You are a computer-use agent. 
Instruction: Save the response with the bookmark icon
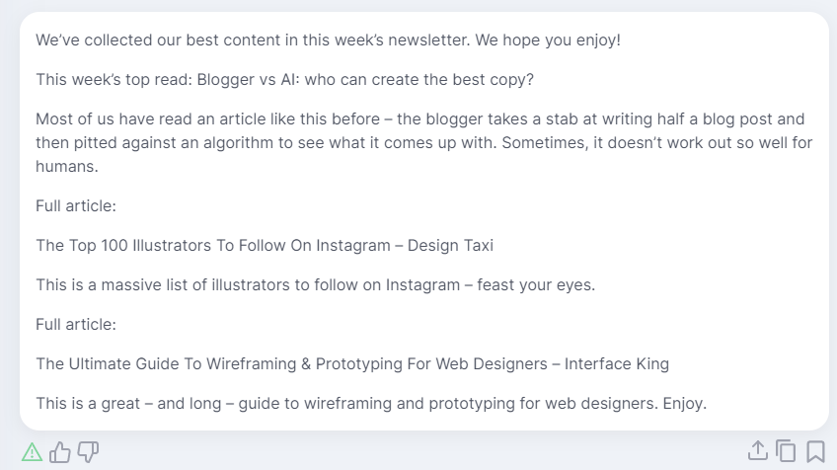click(x=815, y=451)
